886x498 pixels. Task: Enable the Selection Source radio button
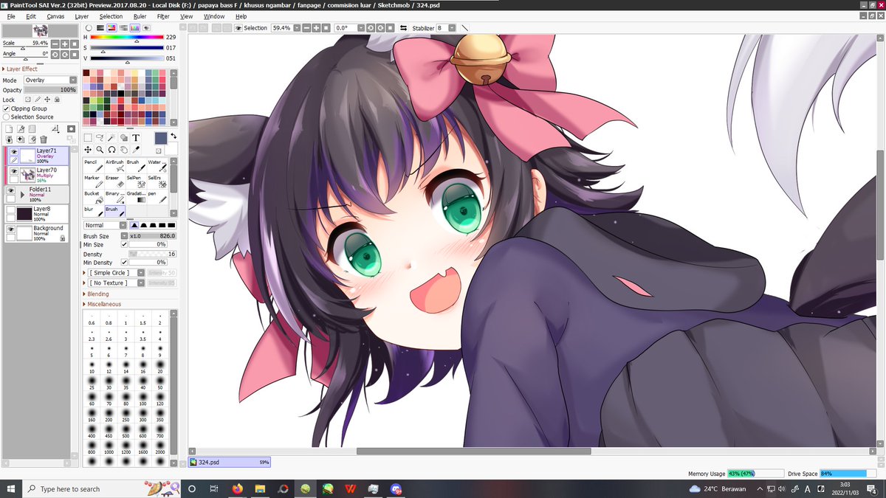[x=7, y=117]
